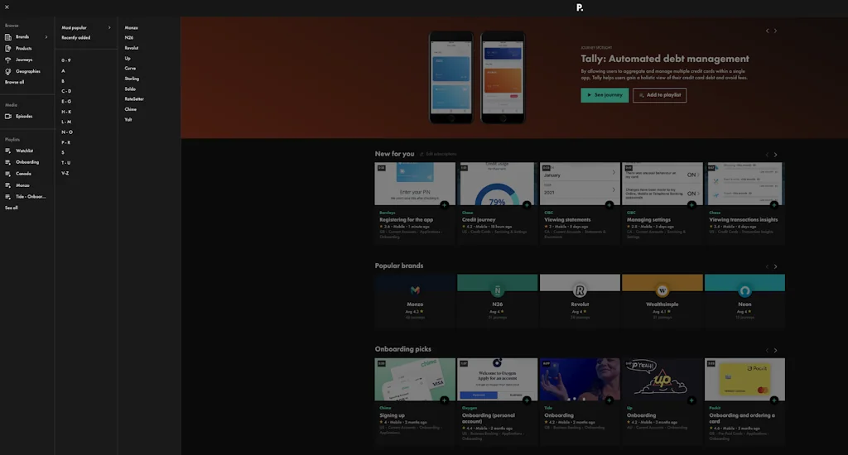
Task: Click the See journey button
Action: 605,95
